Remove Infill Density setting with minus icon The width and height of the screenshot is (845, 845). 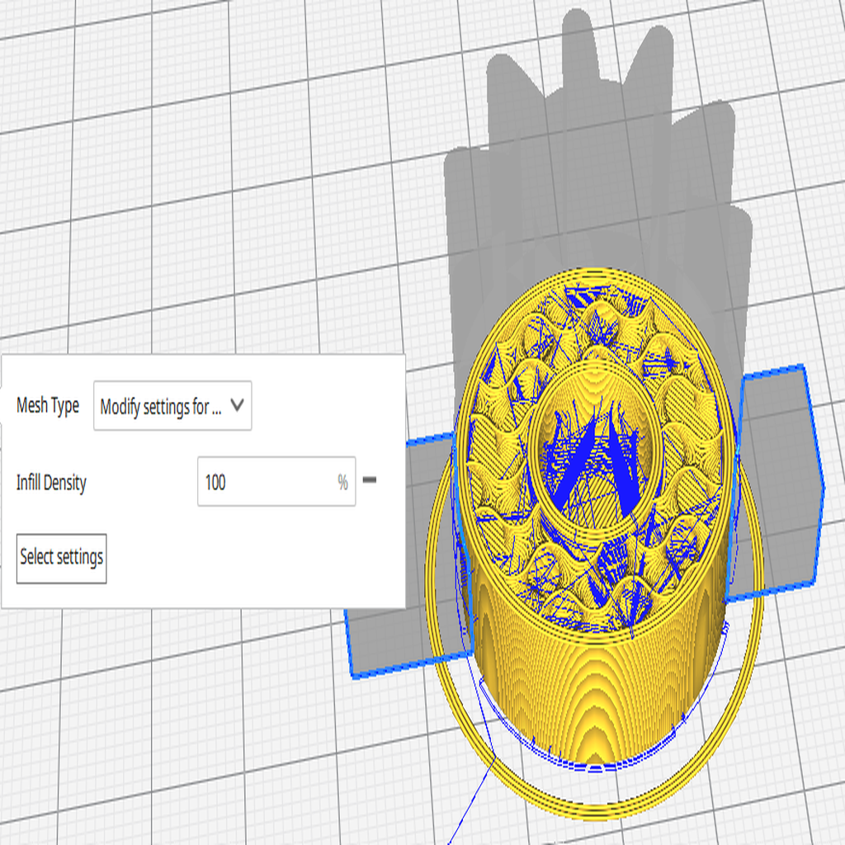[370, 480]
